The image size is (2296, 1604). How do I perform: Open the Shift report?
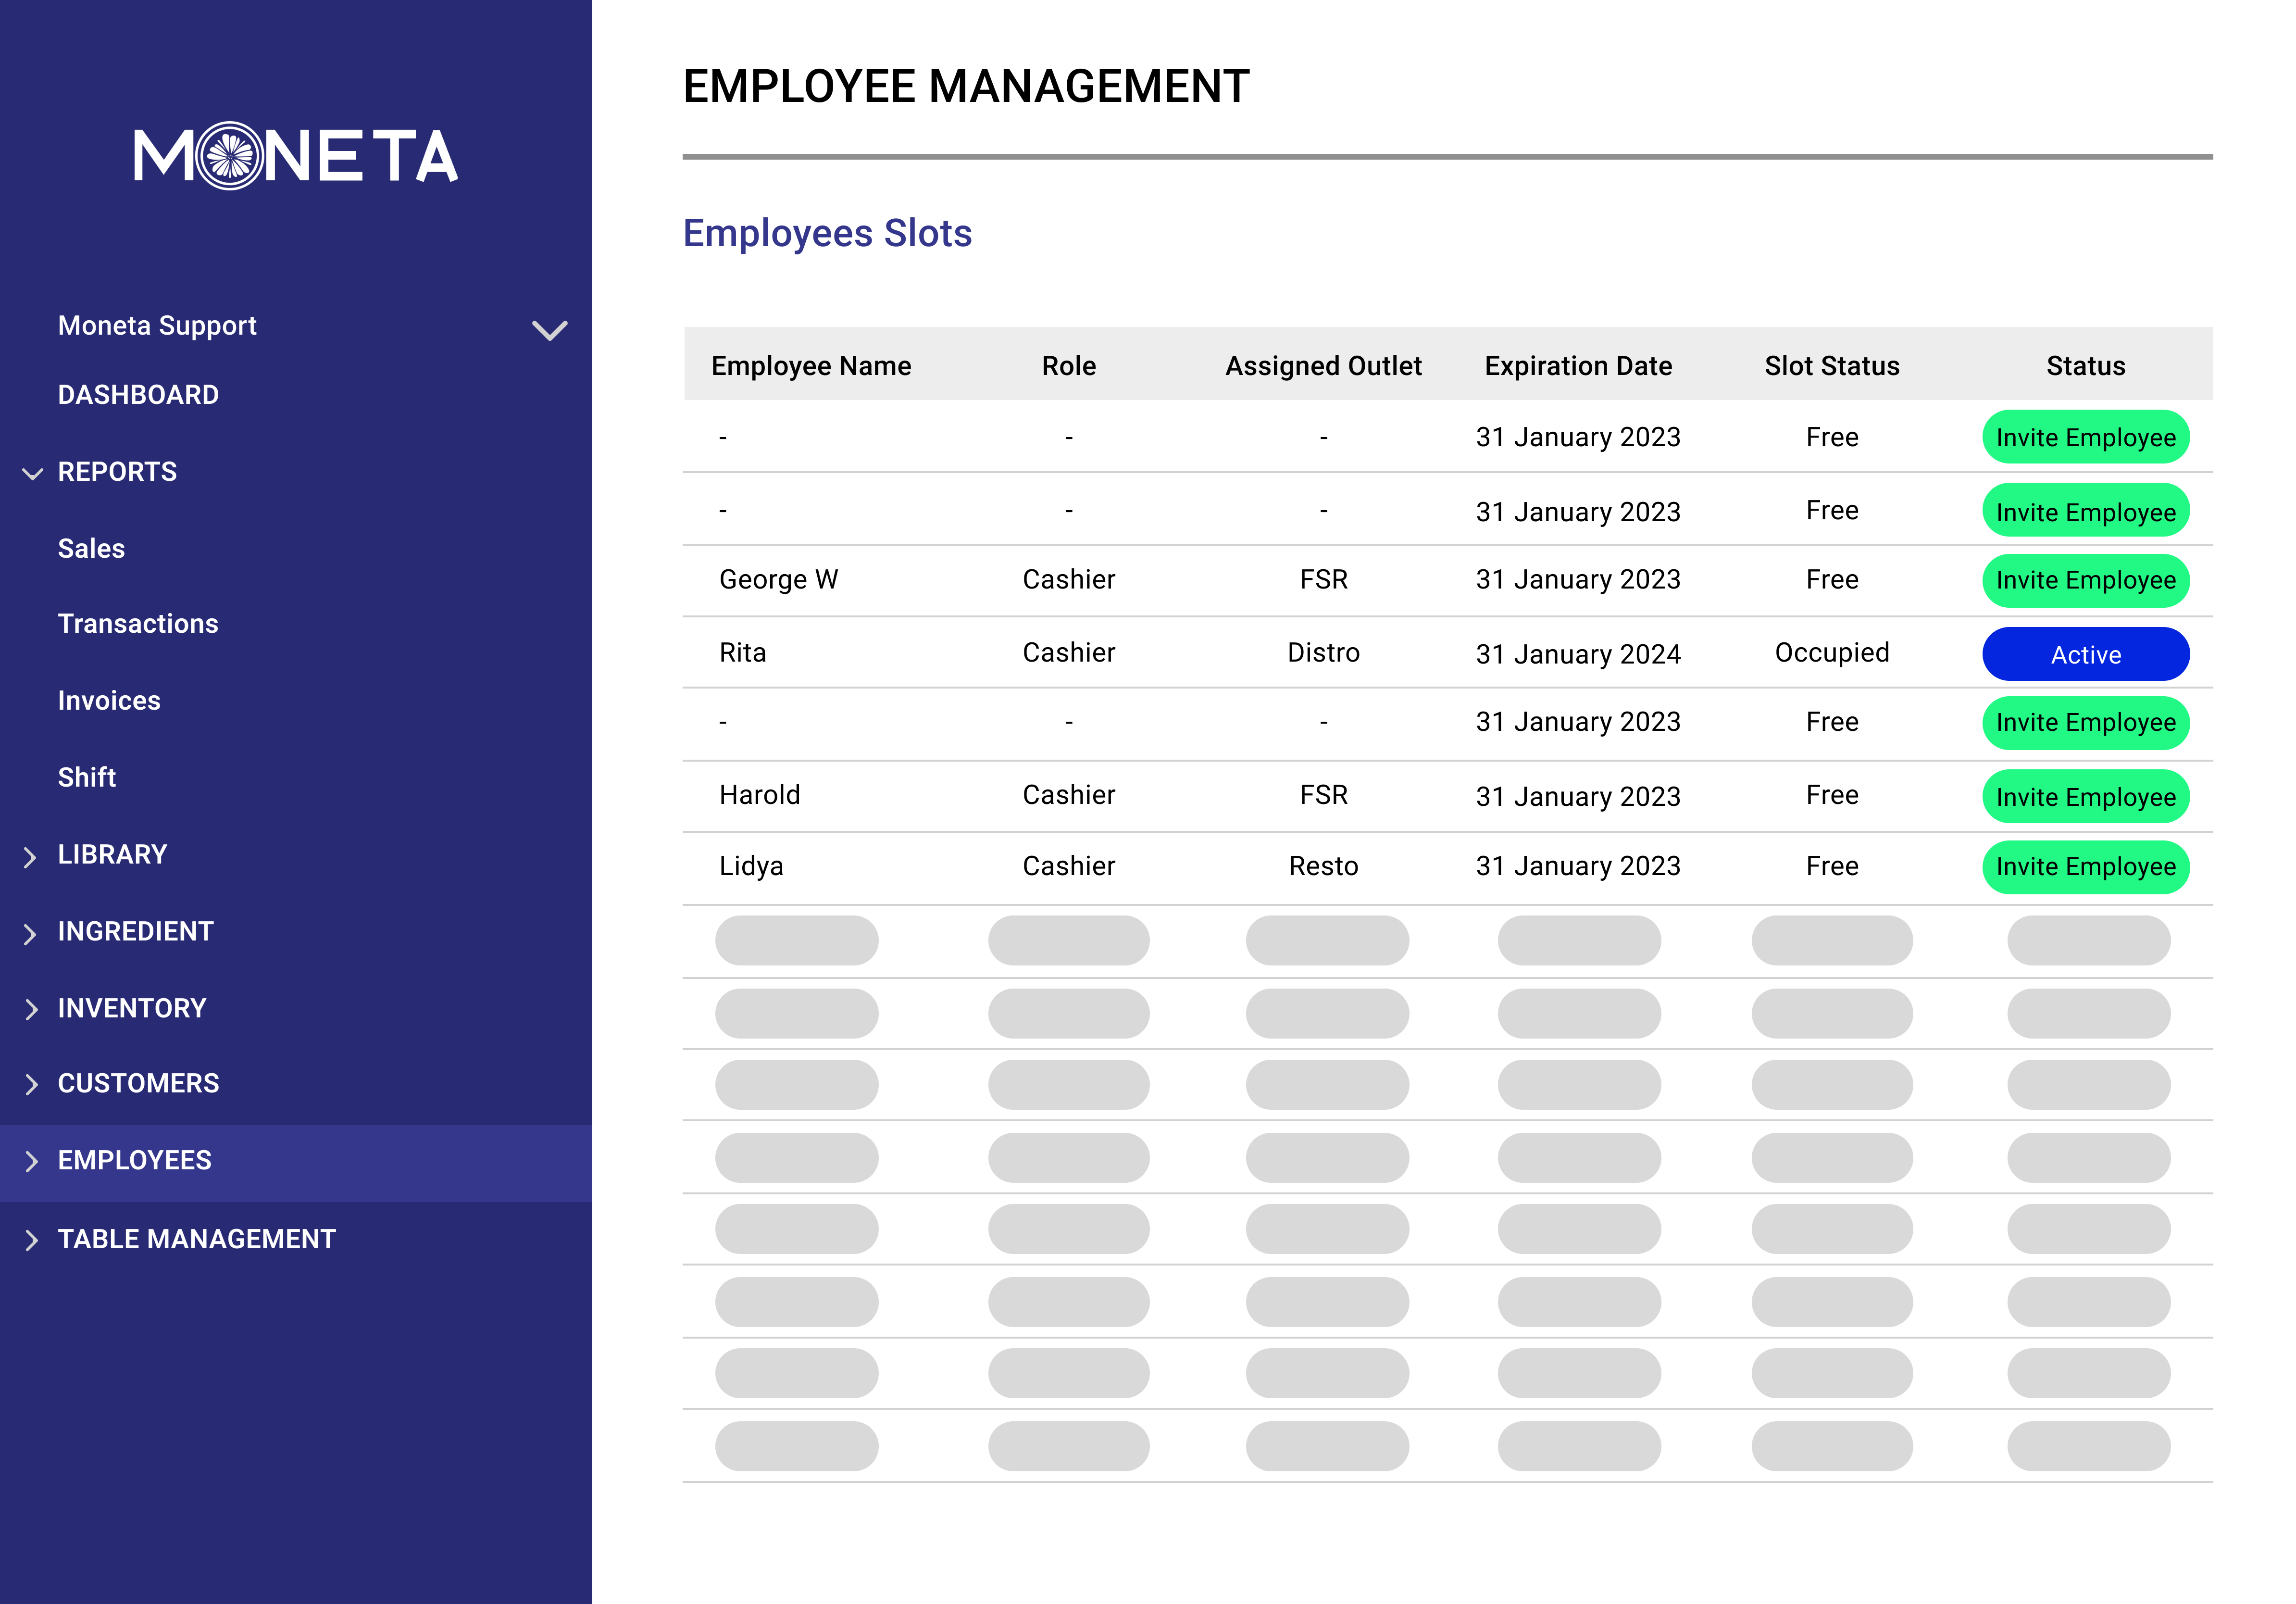pos(87,778)
